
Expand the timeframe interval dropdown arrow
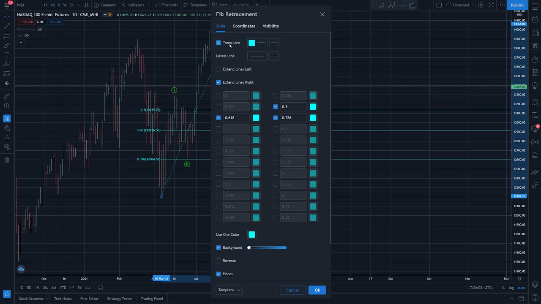(x=77, y=5)
